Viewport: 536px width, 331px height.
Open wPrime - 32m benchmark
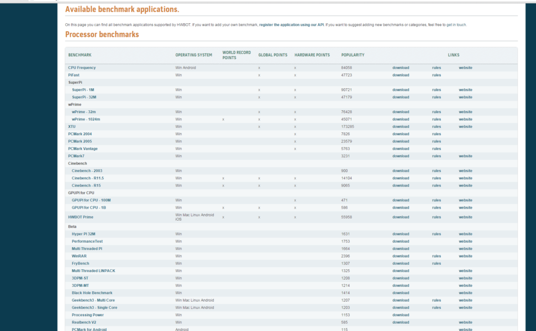84,112
